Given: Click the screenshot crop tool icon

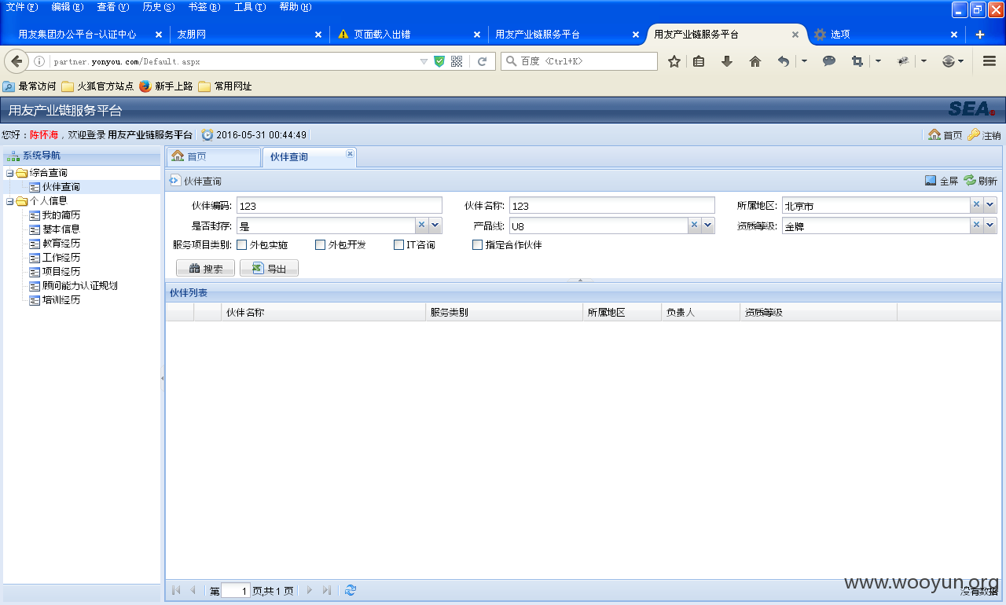Looking at the screenshot, I should click(857, 61).
